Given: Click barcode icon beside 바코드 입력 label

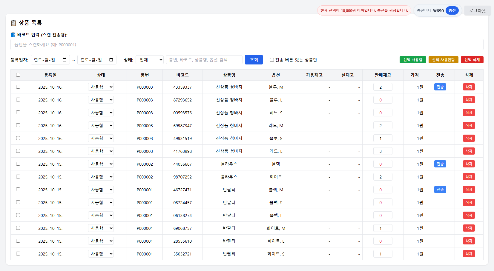Looking at the screenshot, I should [13, 35].
